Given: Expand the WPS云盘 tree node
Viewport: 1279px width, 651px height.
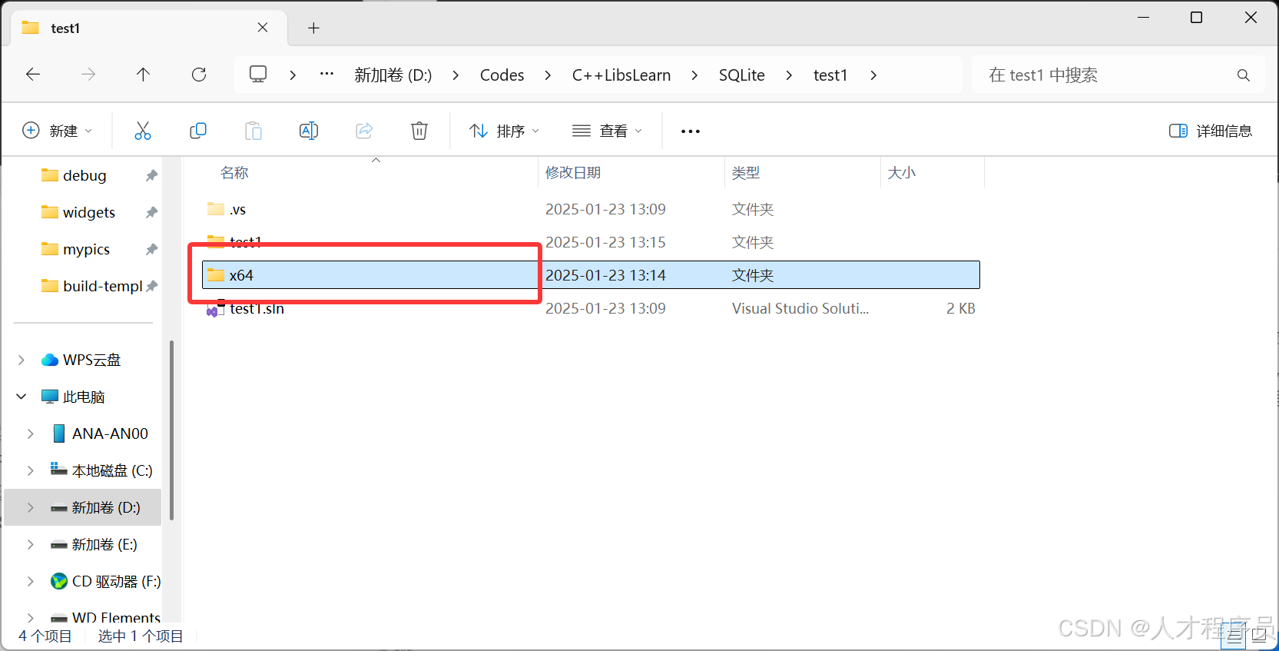Looking at the screenshot, I should click(22, 360).
